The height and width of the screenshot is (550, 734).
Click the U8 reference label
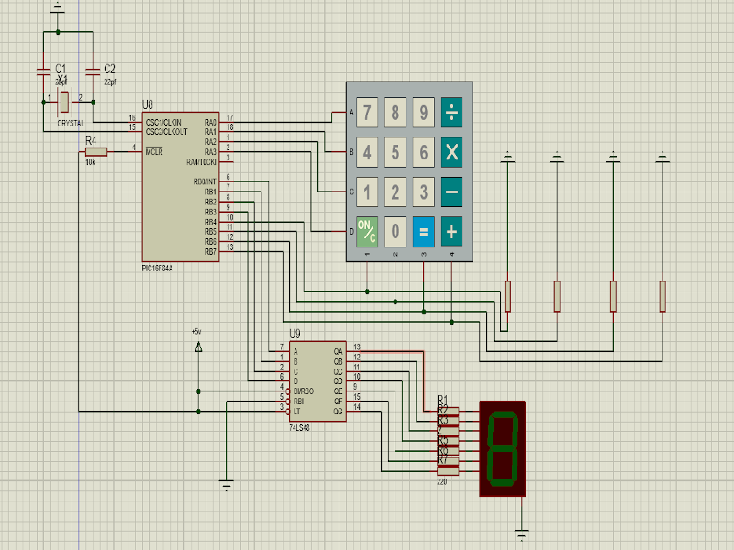(x=148, y=104)
